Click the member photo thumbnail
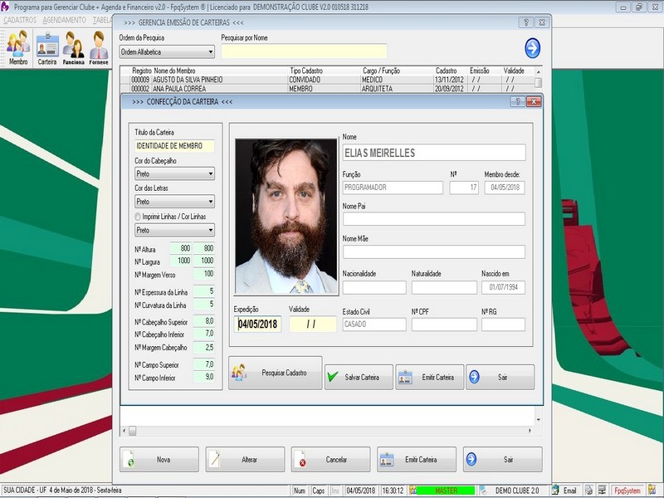Viewport: 664px width, 498px height. [x=286, y=216]
